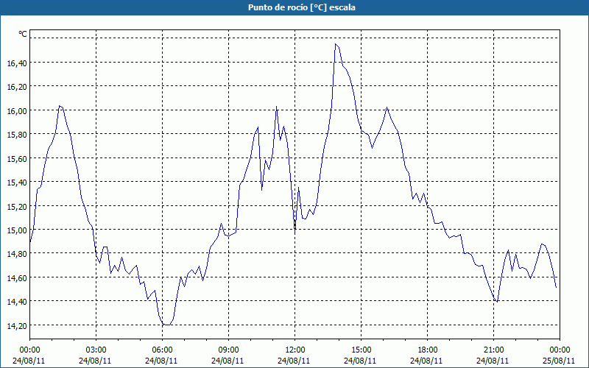This screenshot has width=589, height=368.
Task: Click the 06:00 time axis label
Action: pos(162,350)
